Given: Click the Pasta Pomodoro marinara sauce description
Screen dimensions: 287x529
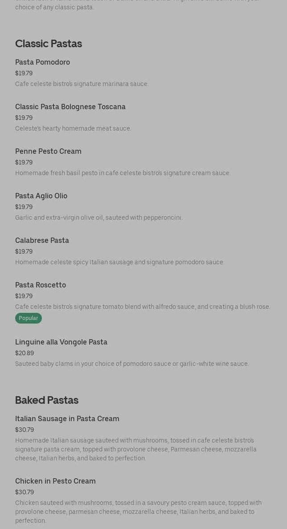Looking at the screenshot, I should tap(82, 84).
